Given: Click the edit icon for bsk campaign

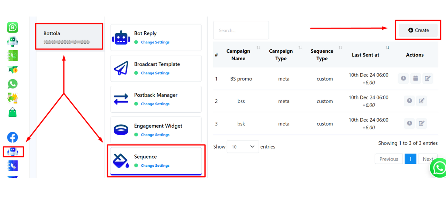Looking at the screenshot, I should (x=422, y=123).
